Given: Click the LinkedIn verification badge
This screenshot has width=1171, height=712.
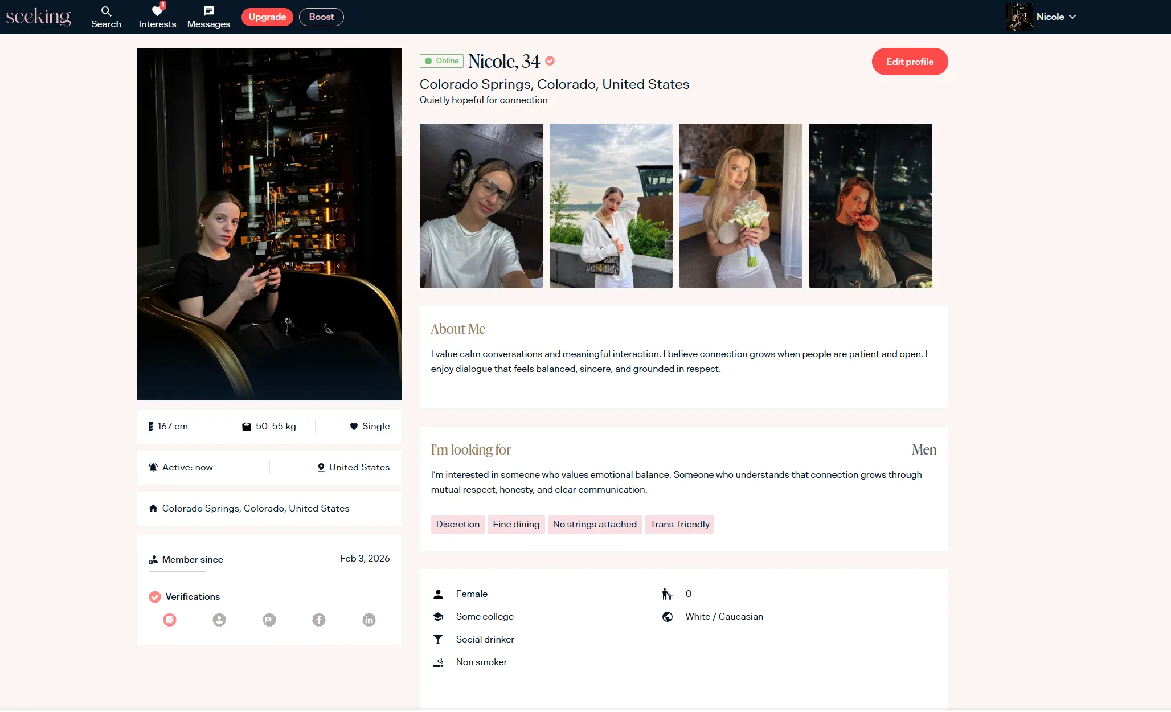Looking at the screenshot, I should click(x=369, y=620).
